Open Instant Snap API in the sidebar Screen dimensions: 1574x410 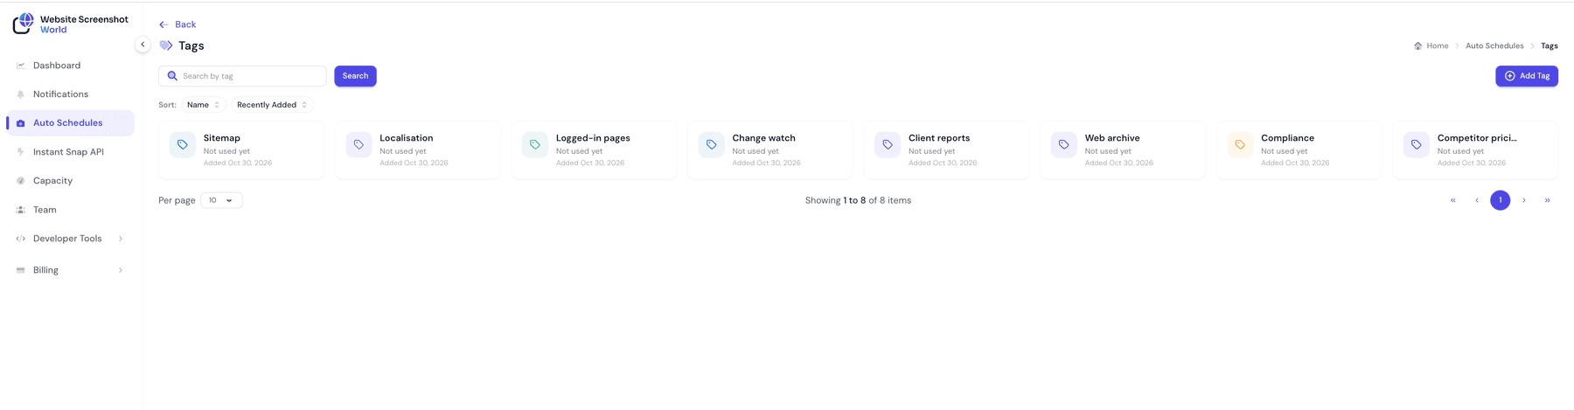tap(70, 152)
